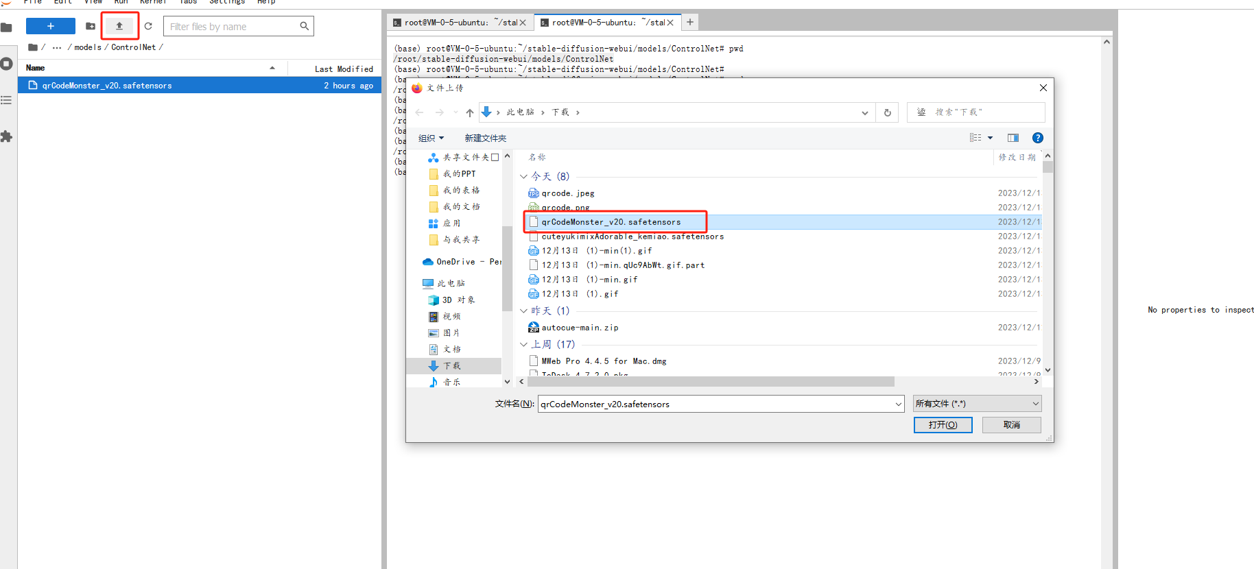Open the file browser sidebar folder icon
1254x569 pixels.
(7, 27)
